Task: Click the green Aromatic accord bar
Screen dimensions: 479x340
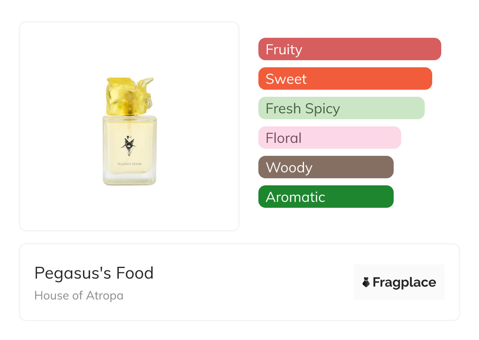Action: pyautogui.click(x=326, y=197)
